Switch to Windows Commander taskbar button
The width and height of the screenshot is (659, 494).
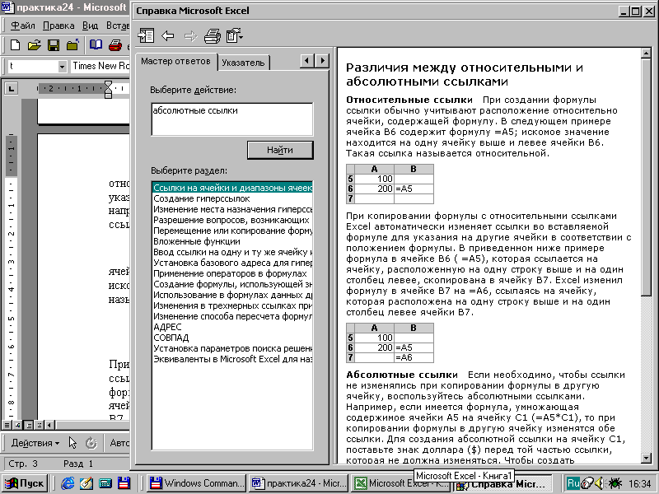(x=197, y=483)
